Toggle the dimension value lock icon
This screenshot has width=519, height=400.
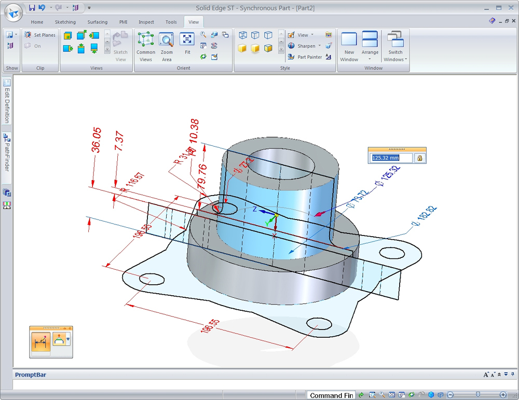(420, 158)
